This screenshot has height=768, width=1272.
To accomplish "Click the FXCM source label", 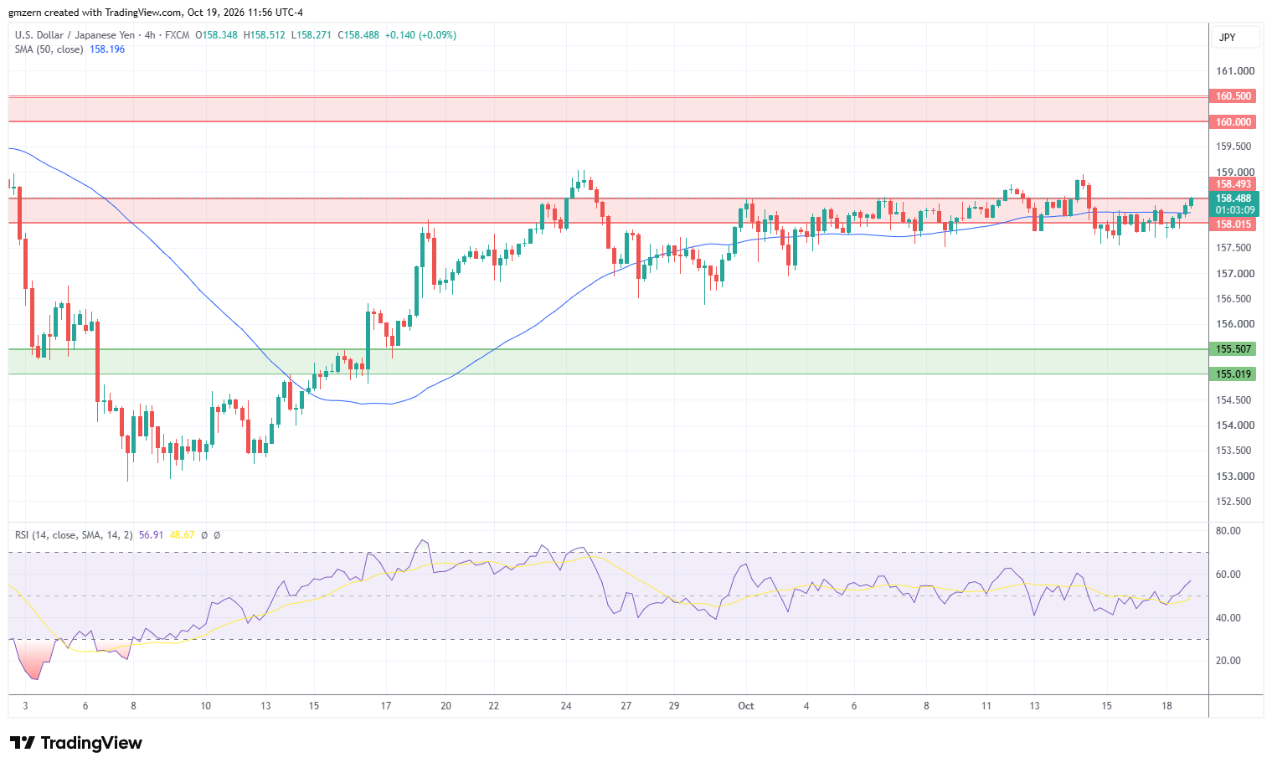I will tap(177, 35).
